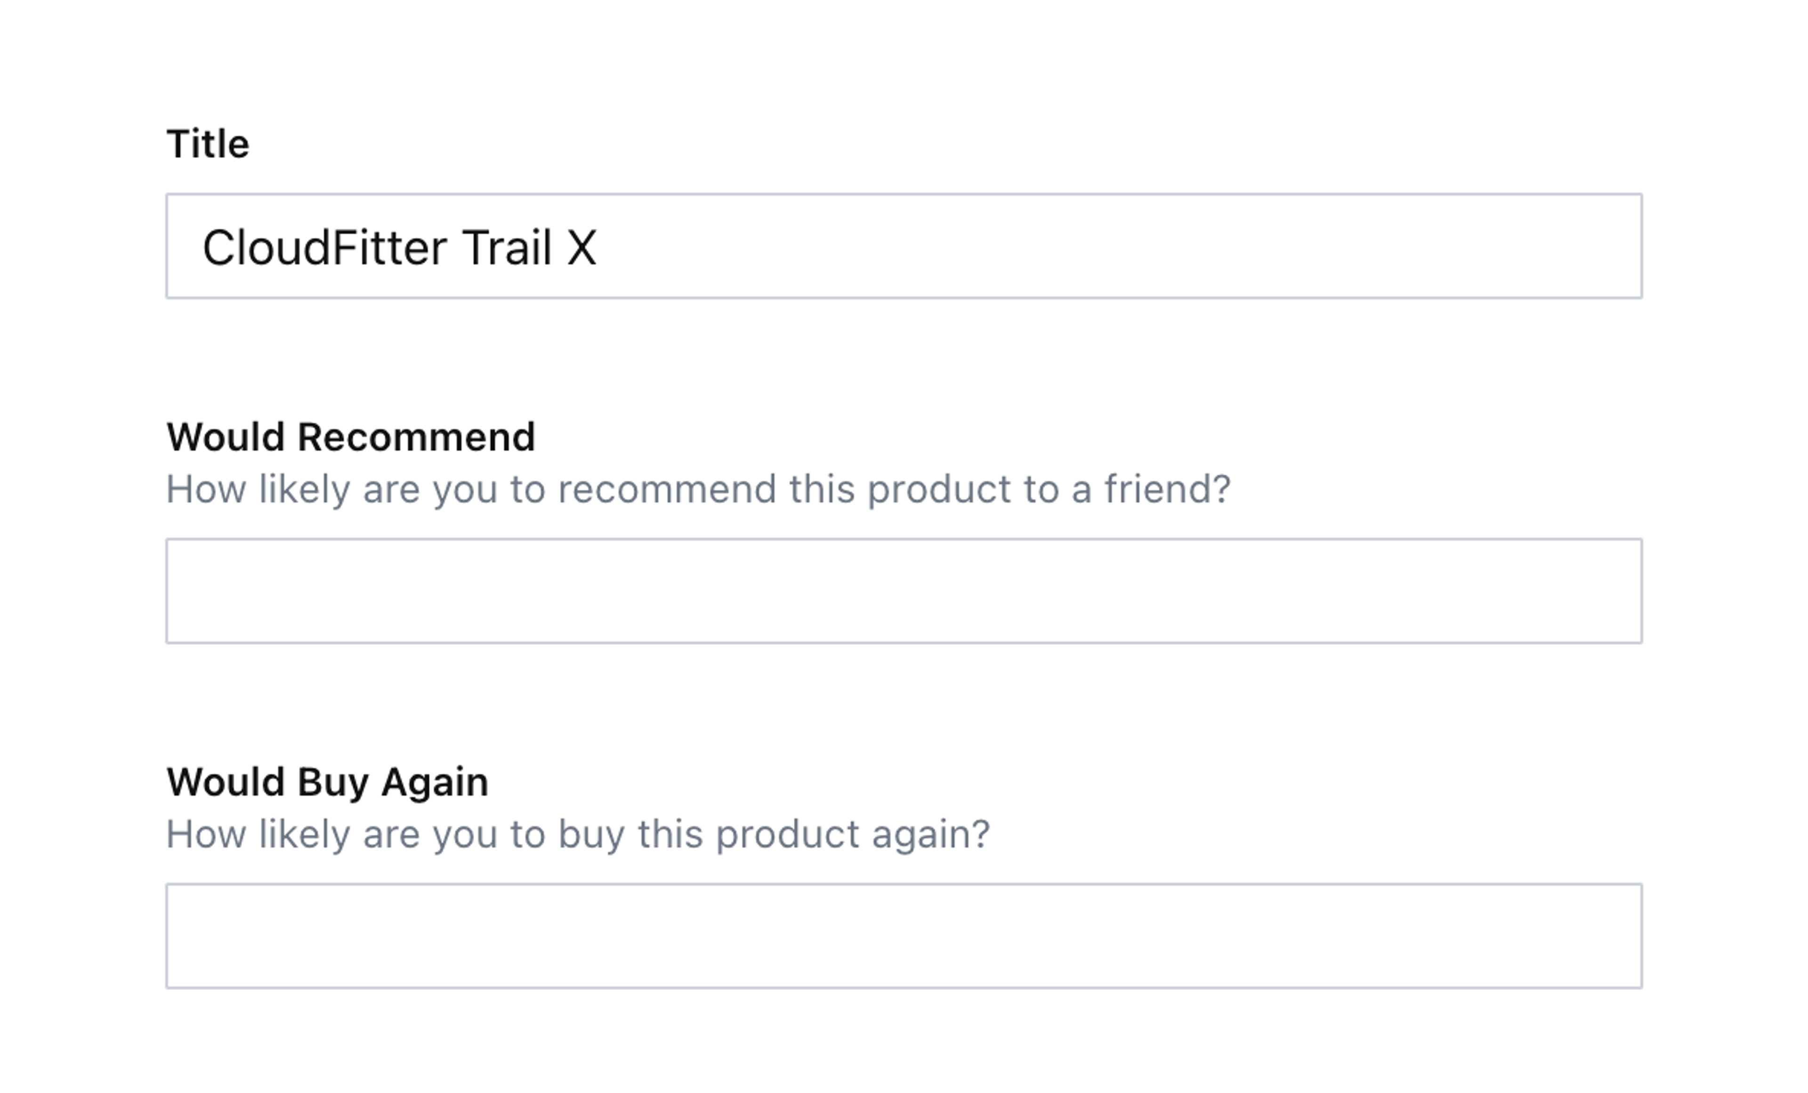
Task: Click the Would Recommend label
Action: (x=351, y=437)
